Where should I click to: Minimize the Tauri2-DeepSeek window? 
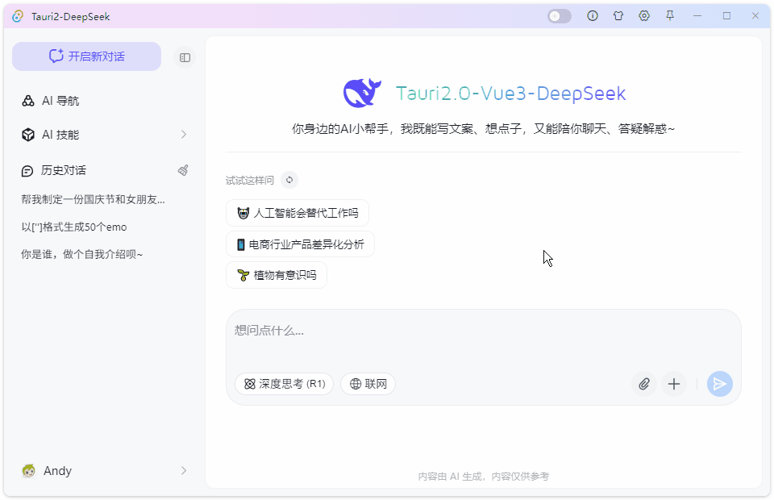[697, 16]
